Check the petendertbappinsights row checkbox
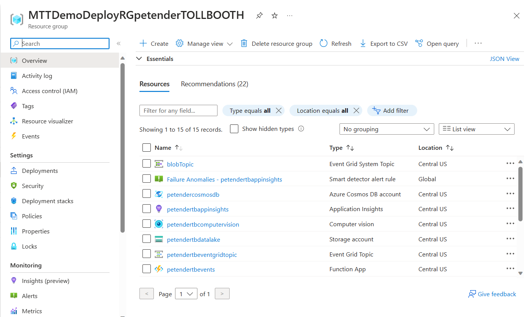Image resolution: width=532 pixels, height=317 pixels. [147, 208]
